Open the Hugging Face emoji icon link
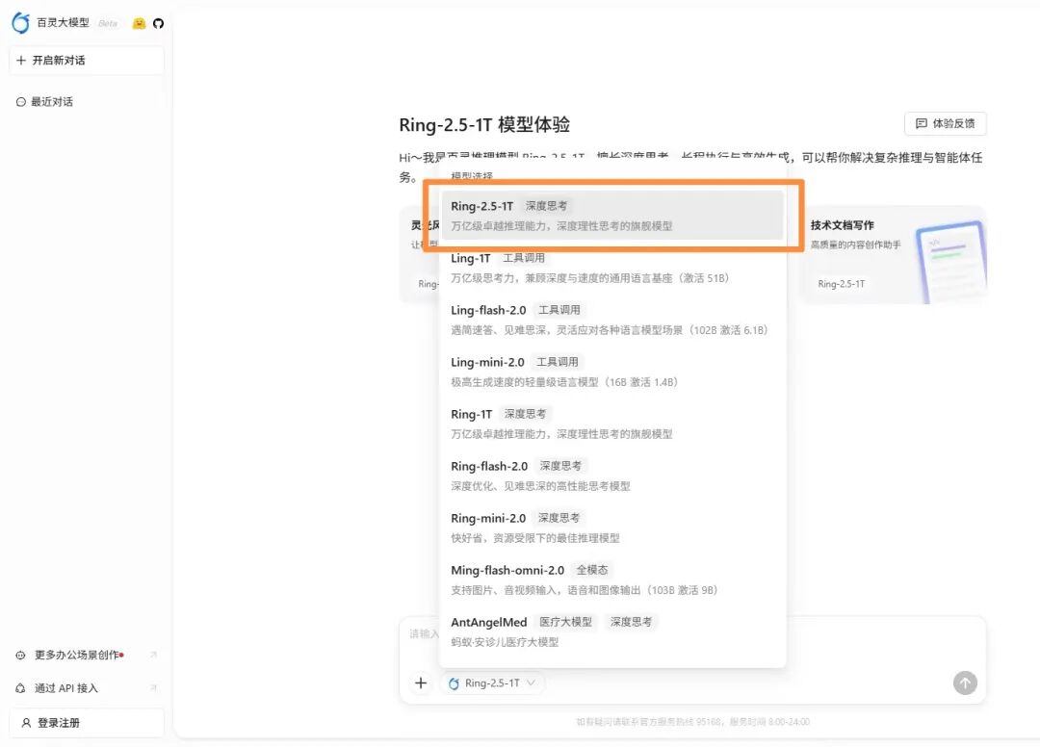The image size is (1040, 747). click(139, 23)
